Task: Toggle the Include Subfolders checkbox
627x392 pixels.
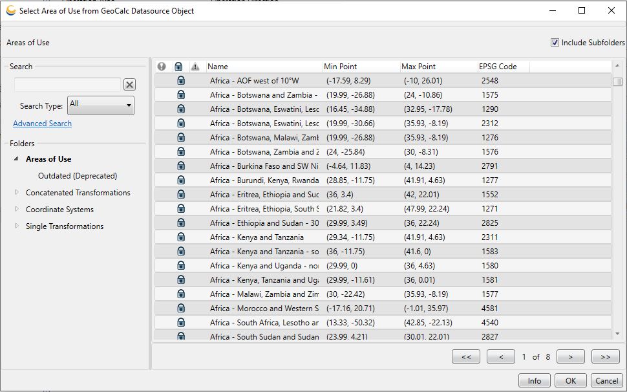Action: [555, 43]
